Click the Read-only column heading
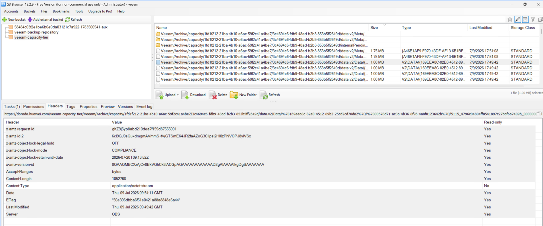The image size is (543, 226). pyautogui.click(x=509, y=122)
